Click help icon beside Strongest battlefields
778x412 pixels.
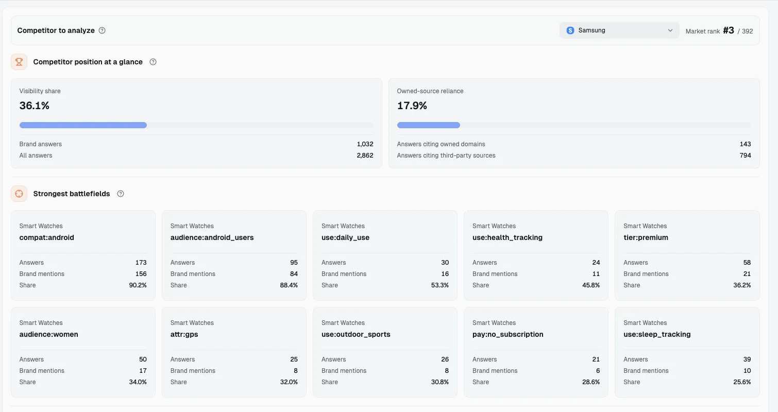click(121, 194)
